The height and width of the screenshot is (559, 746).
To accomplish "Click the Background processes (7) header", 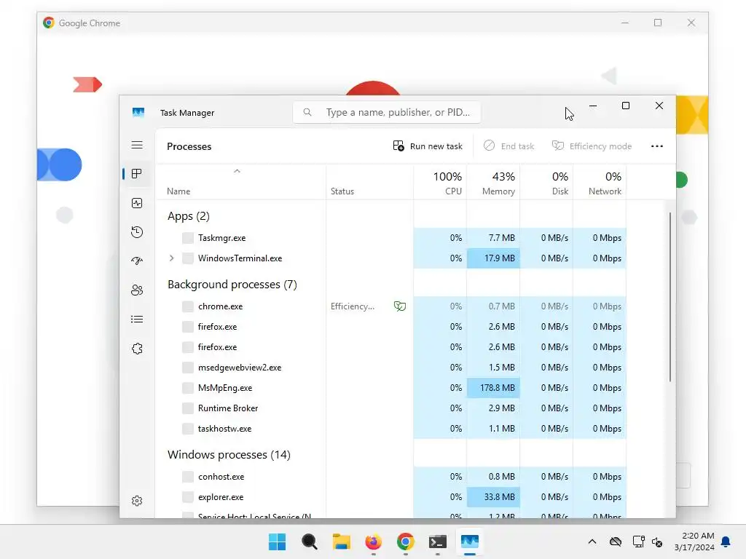I will [232, 285].
